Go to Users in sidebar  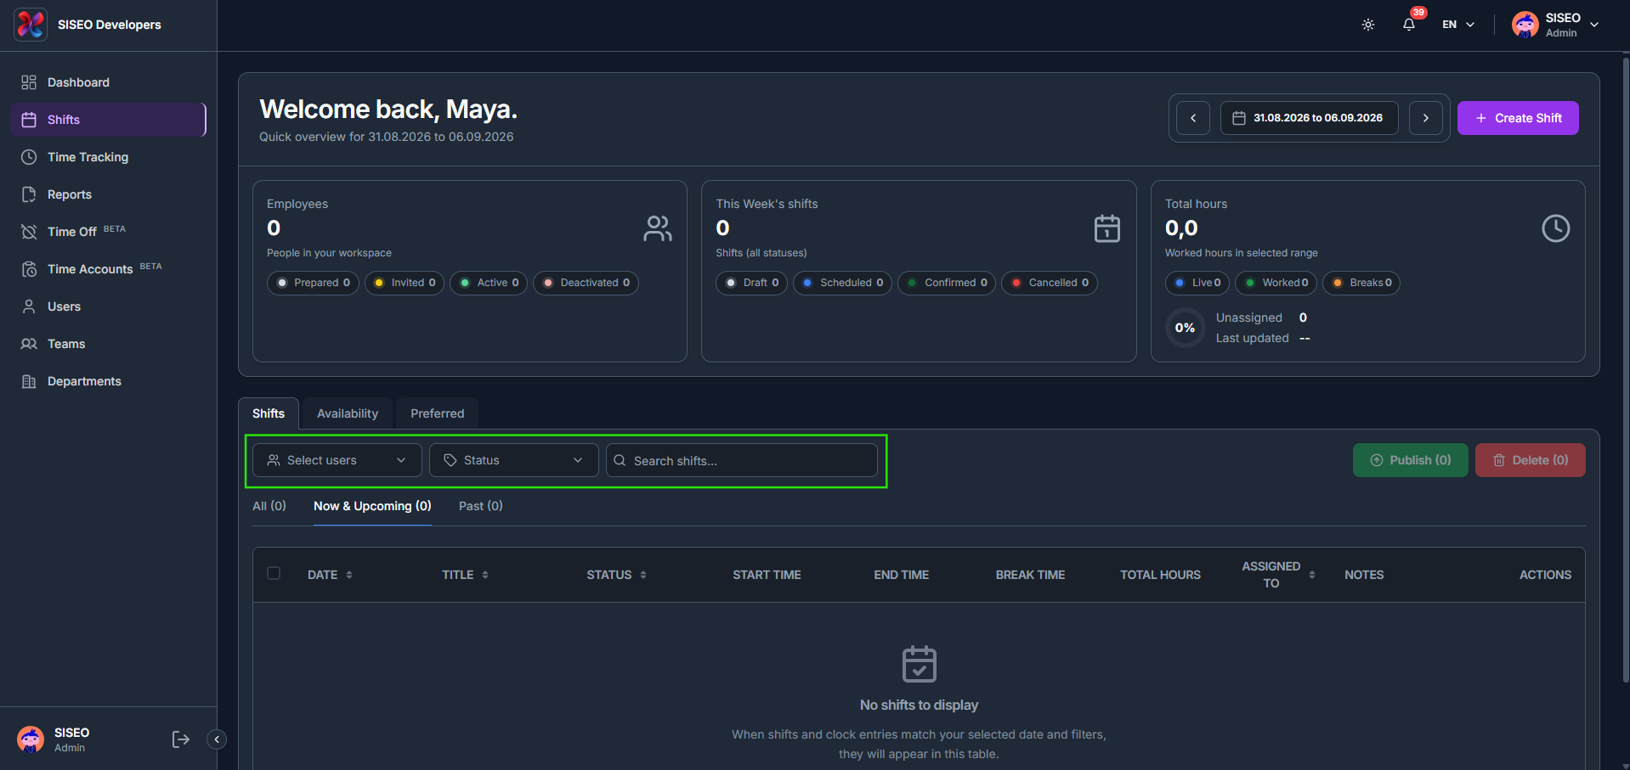[x=109, y=306]
